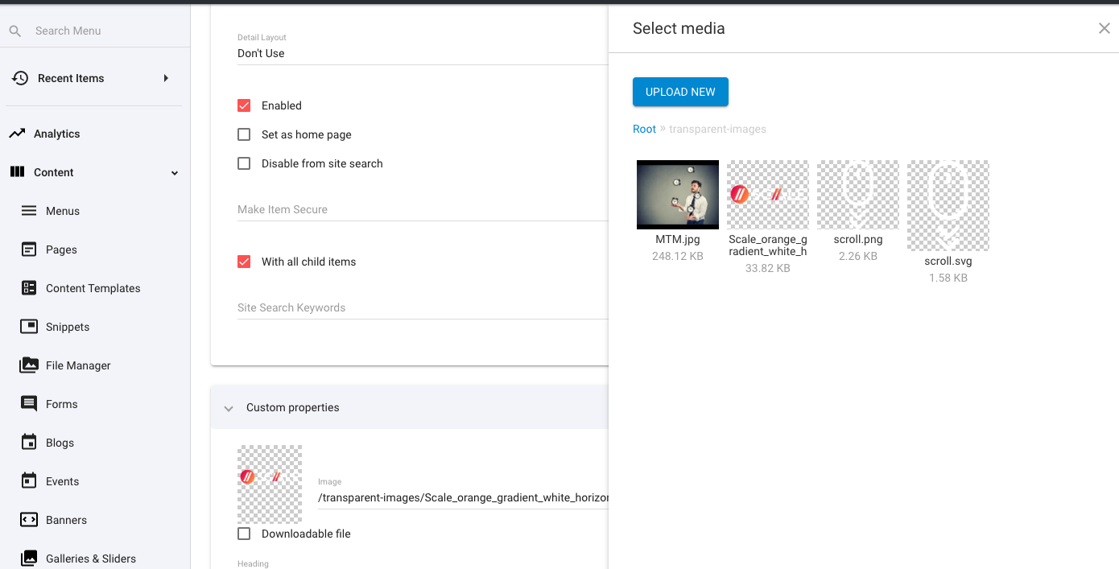Collapse the Content sidebar menu
This screenshot has width=1119, height=569.
[x=174, y=172]
